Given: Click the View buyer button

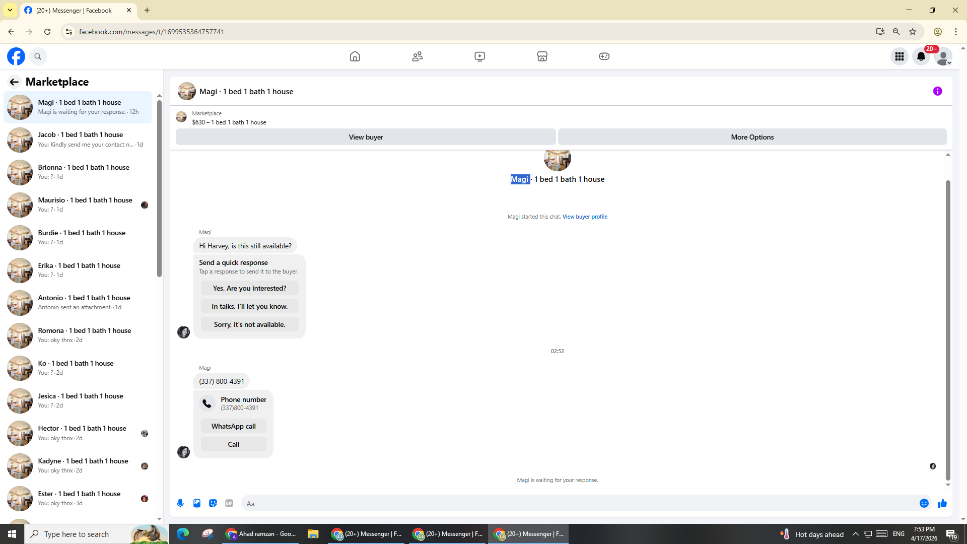Looking at the screenshot, I should [x=366, y=137].
